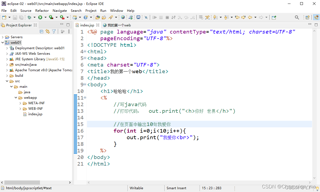Click the Disconnect debug icon
The image size is (320, 192).
click(x=173, y=18)
